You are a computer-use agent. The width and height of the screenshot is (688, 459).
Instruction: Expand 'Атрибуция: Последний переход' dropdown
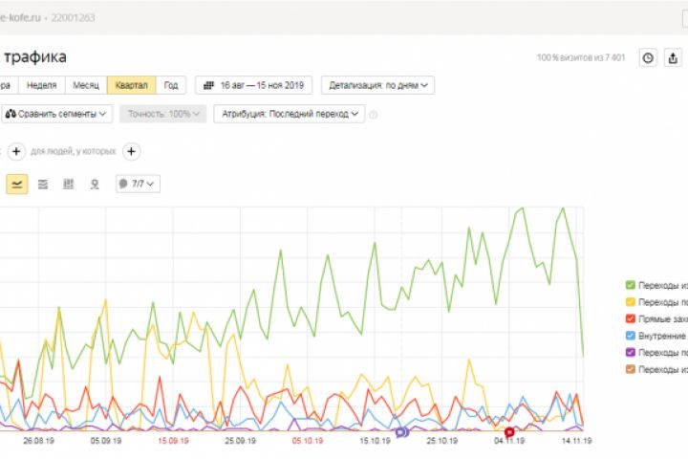pos(290,114)
